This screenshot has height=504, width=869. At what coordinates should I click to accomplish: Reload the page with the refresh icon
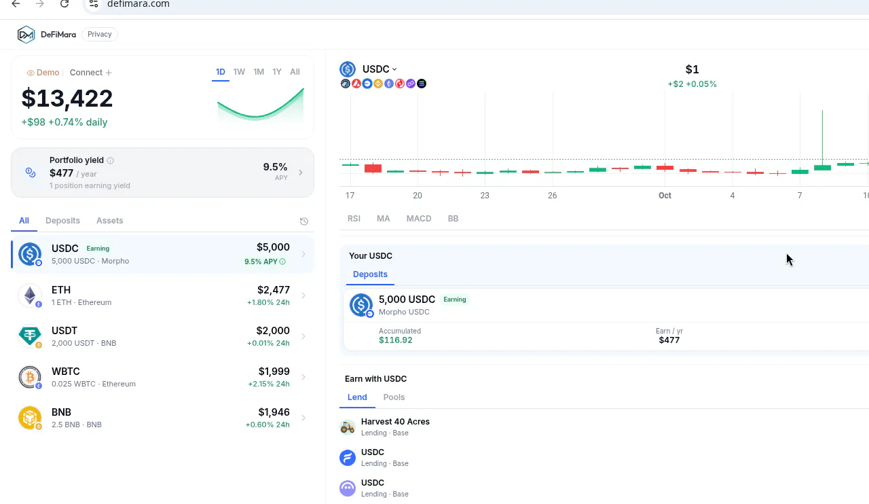click(64, 4)
